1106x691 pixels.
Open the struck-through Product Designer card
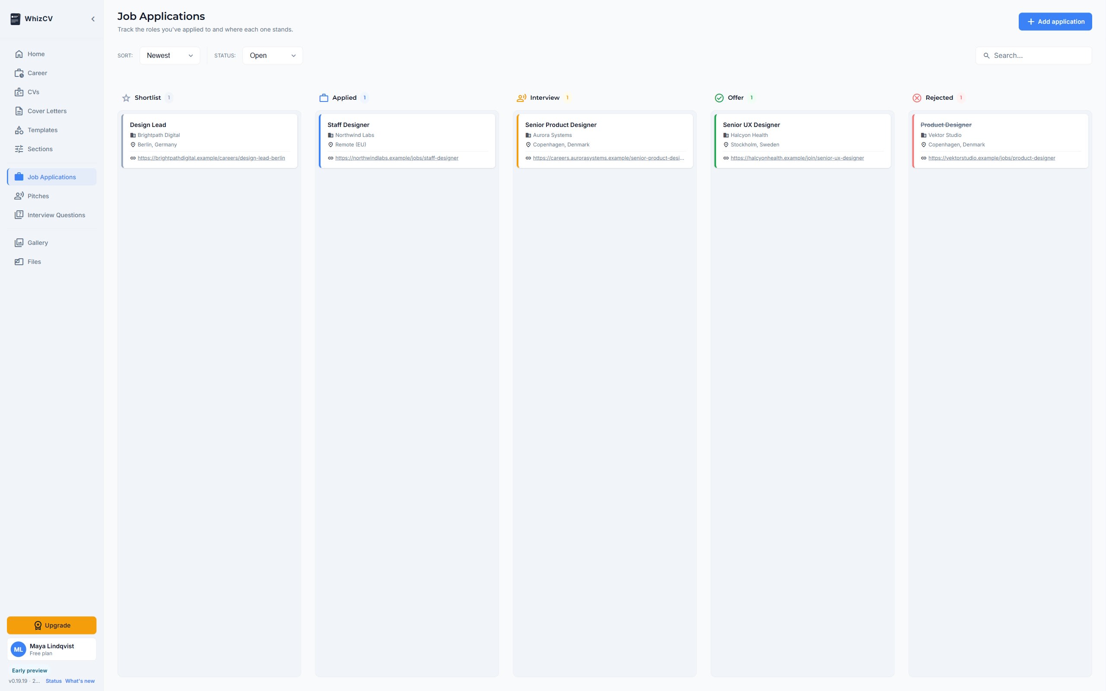(x=1001, y=141)
